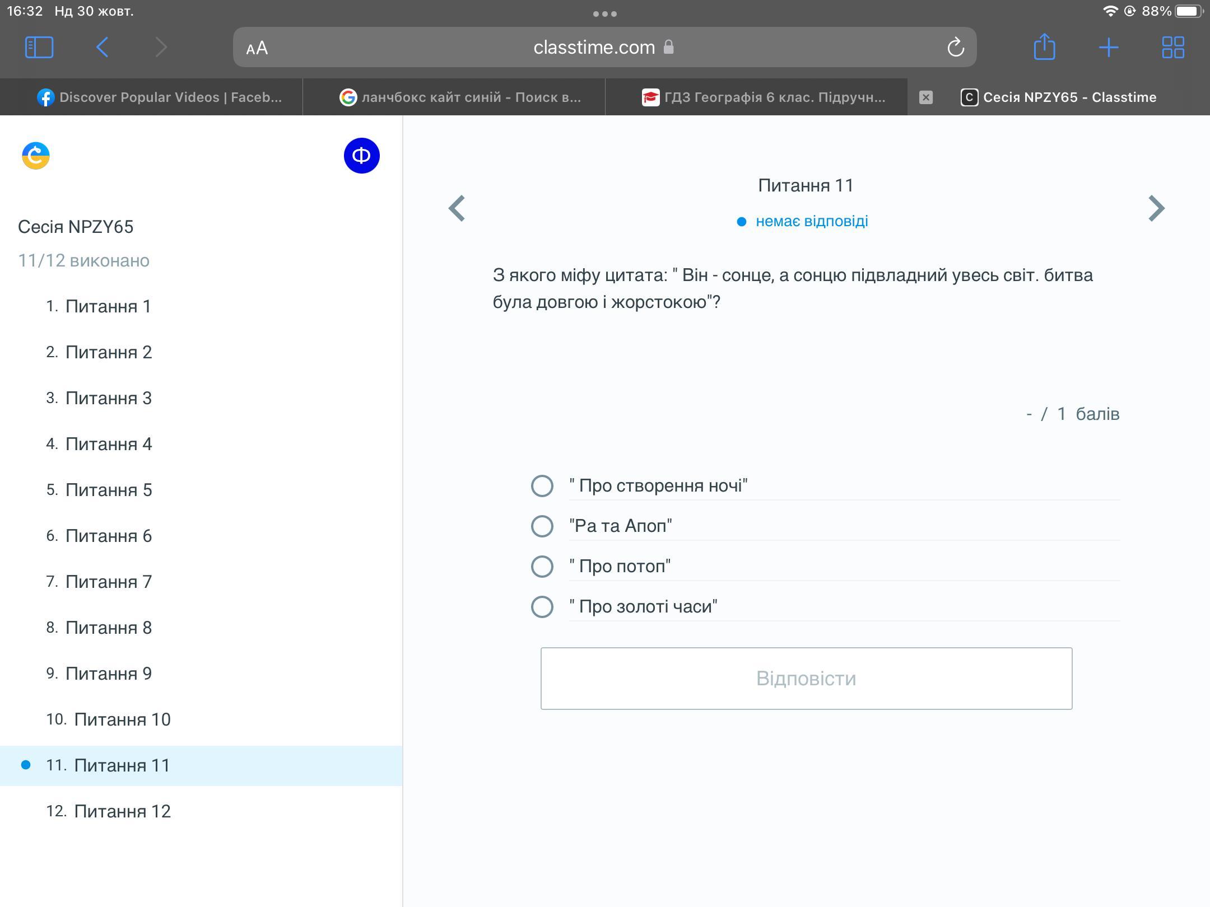Switch to the ГДЗ Географія 6 клас tab

coord(764,97)
